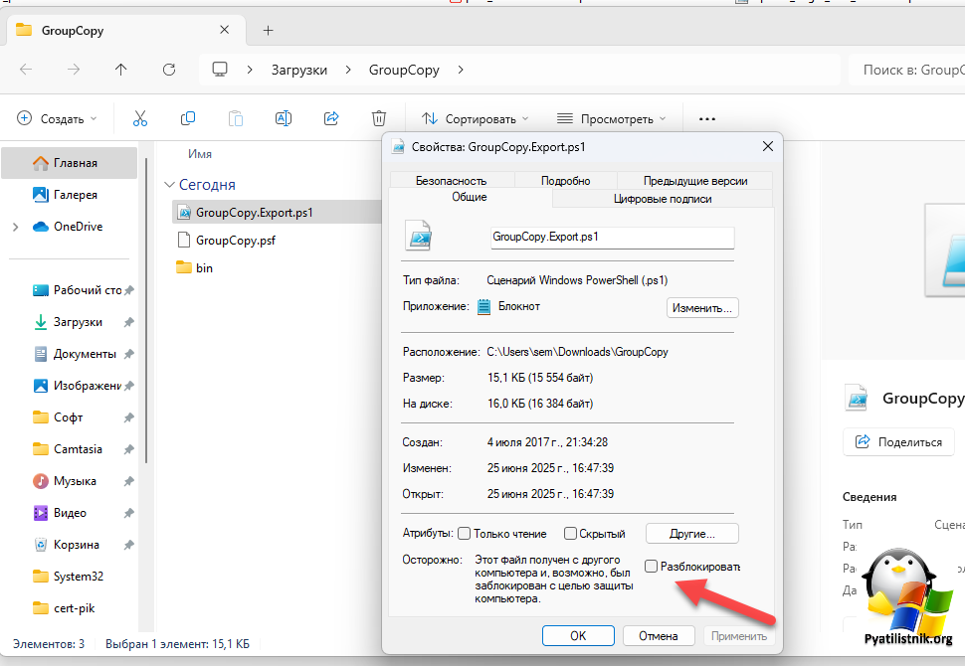Enable the Скрытый attribute checkbox
Viewport: 965px width, 666px height.
coord(570,533)
